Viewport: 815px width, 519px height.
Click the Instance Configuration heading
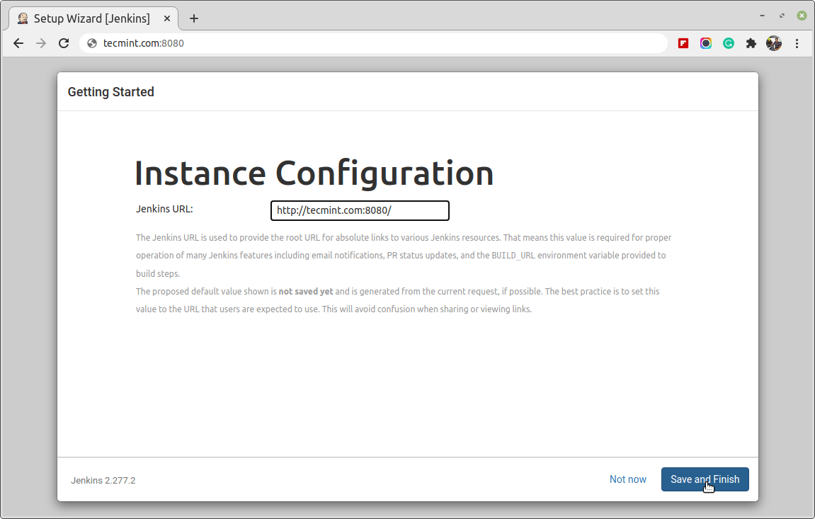pyautogui.click(x=314, y=173)
